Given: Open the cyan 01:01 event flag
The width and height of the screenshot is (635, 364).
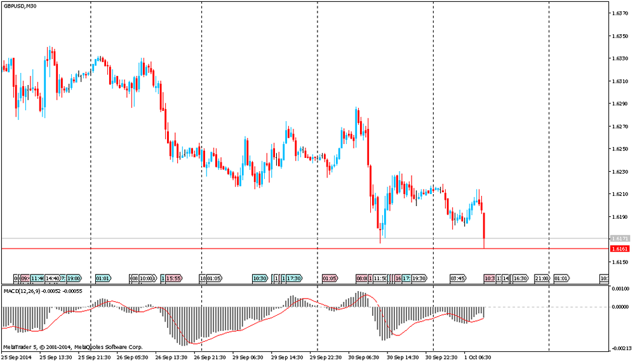Looking at the screenshot, I should tap(104, 278).
